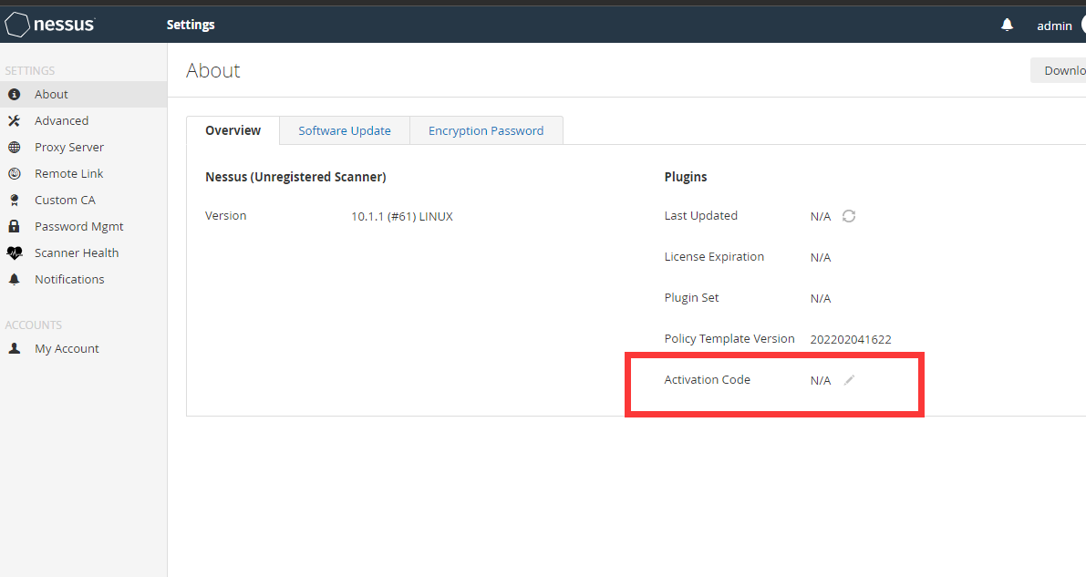
Task: Click the About info icon in sidebar
Action: 14,94
